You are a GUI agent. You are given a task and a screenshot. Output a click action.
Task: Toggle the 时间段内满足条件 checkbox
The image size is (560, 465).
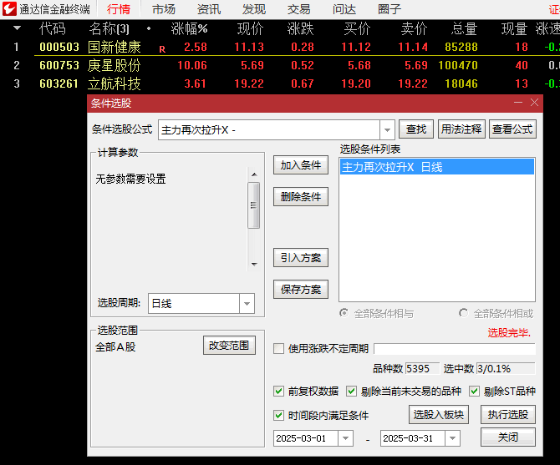click(278, 415)
